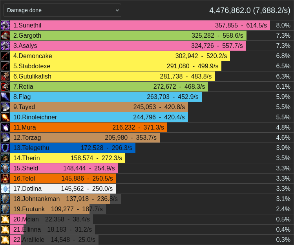
Task: Click 18,183 - 31.2/s value for Ellinna
Action: coord(69,229)
